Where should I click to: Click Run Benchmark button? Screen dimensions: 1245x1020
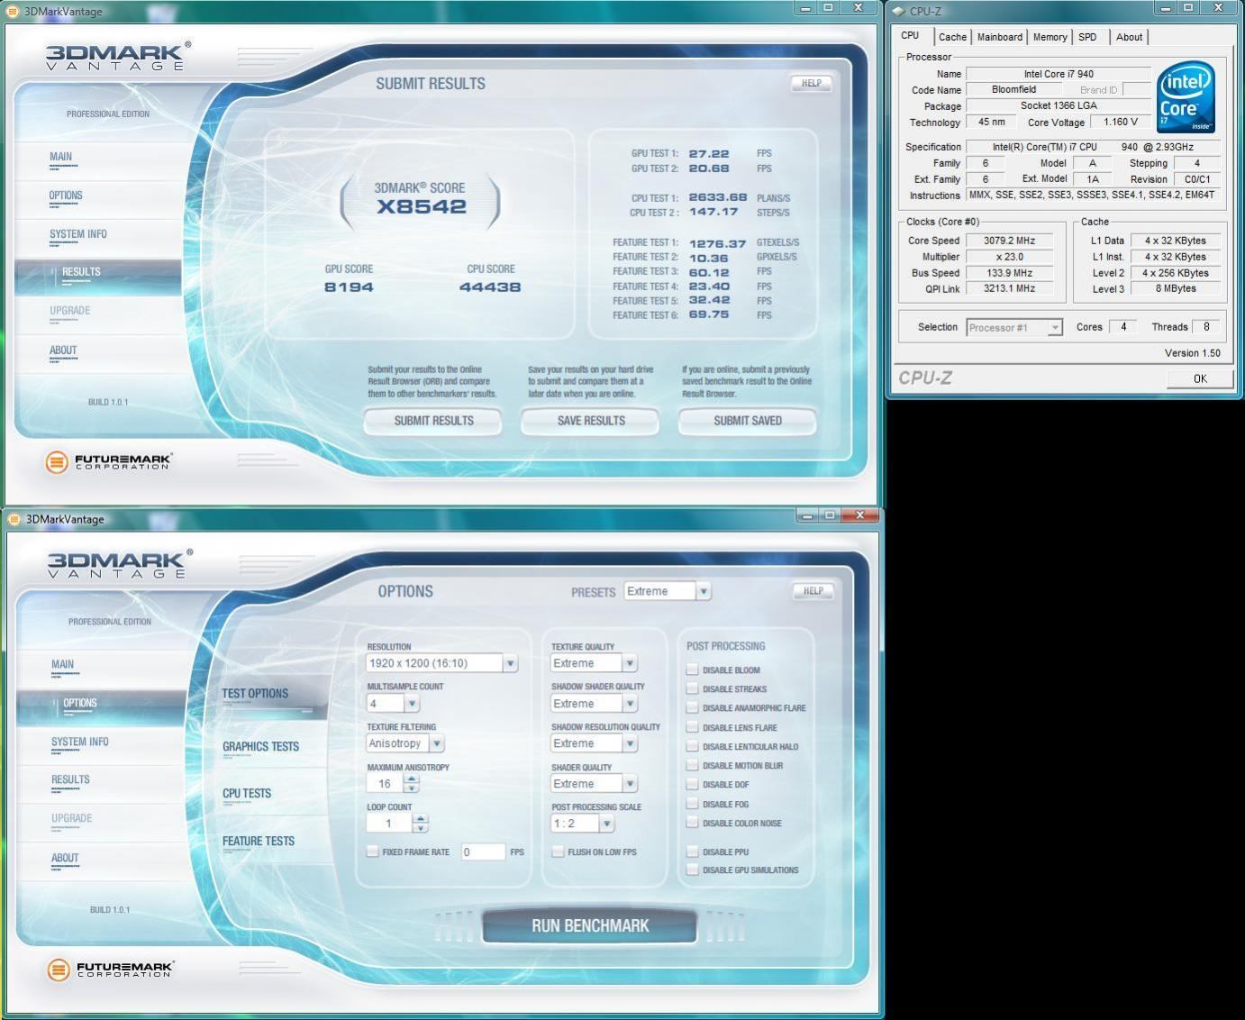click(x=590, y=925)
